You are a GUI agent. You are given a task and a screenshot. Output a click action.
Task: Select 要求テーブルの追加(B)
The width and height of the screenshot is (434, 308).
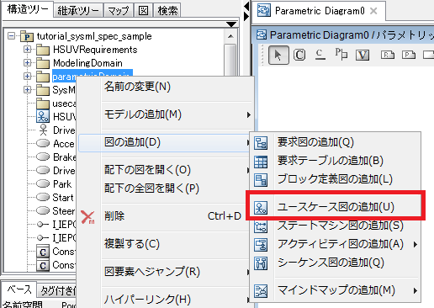pyautogui.click(x=331, y=161)
